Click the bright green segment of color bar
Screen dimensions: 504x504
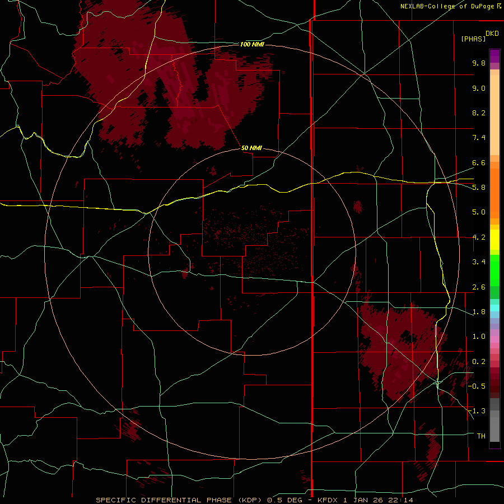pyautogui.click(x=494, y=270)
